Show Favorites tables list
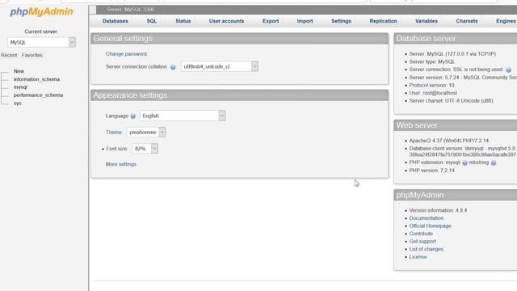Screen dimensions: 517x291 [x=32, y=55]
